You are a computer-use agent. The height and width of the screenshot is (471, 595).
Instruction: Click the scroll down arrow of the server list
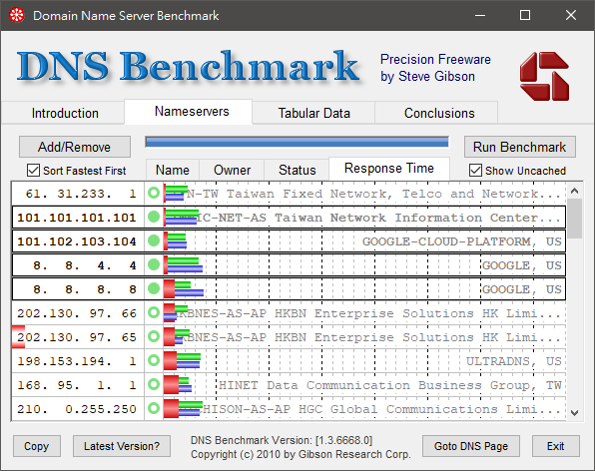coord(574,412)
